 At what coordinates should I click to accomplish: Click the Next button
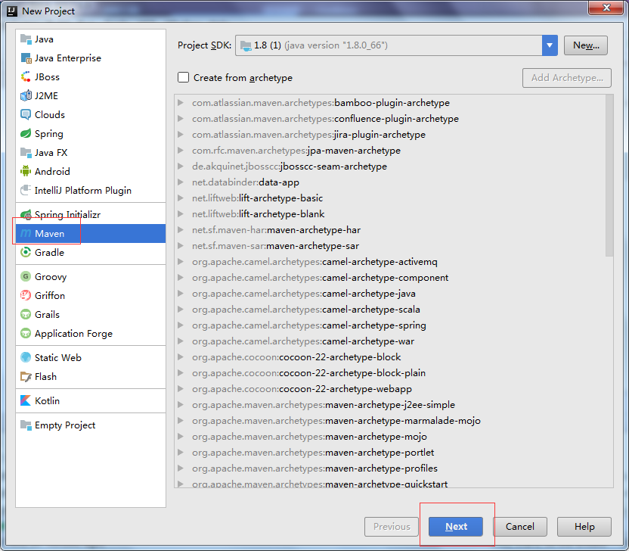tap(456, 527)
